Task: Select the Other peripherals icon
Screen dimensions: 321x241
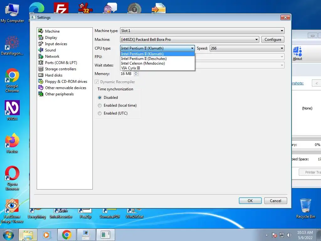Action: point(41,94)
